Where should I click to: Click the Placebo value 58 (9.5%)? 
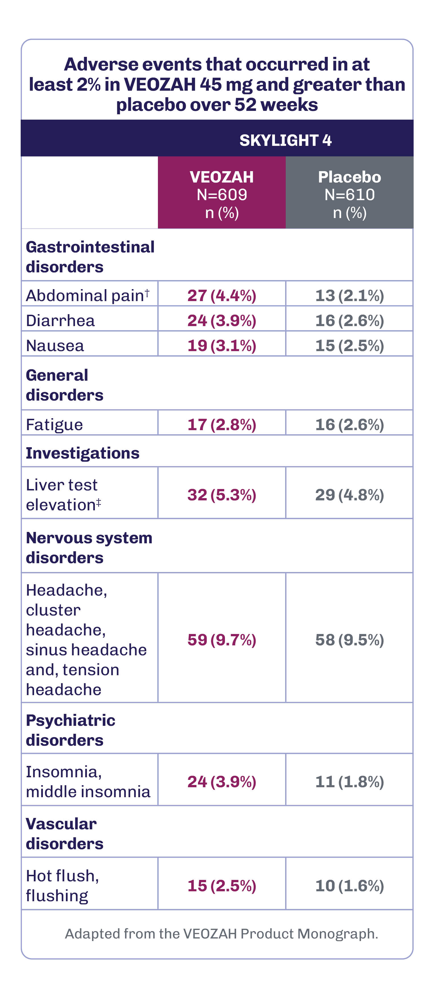point(349,640)
